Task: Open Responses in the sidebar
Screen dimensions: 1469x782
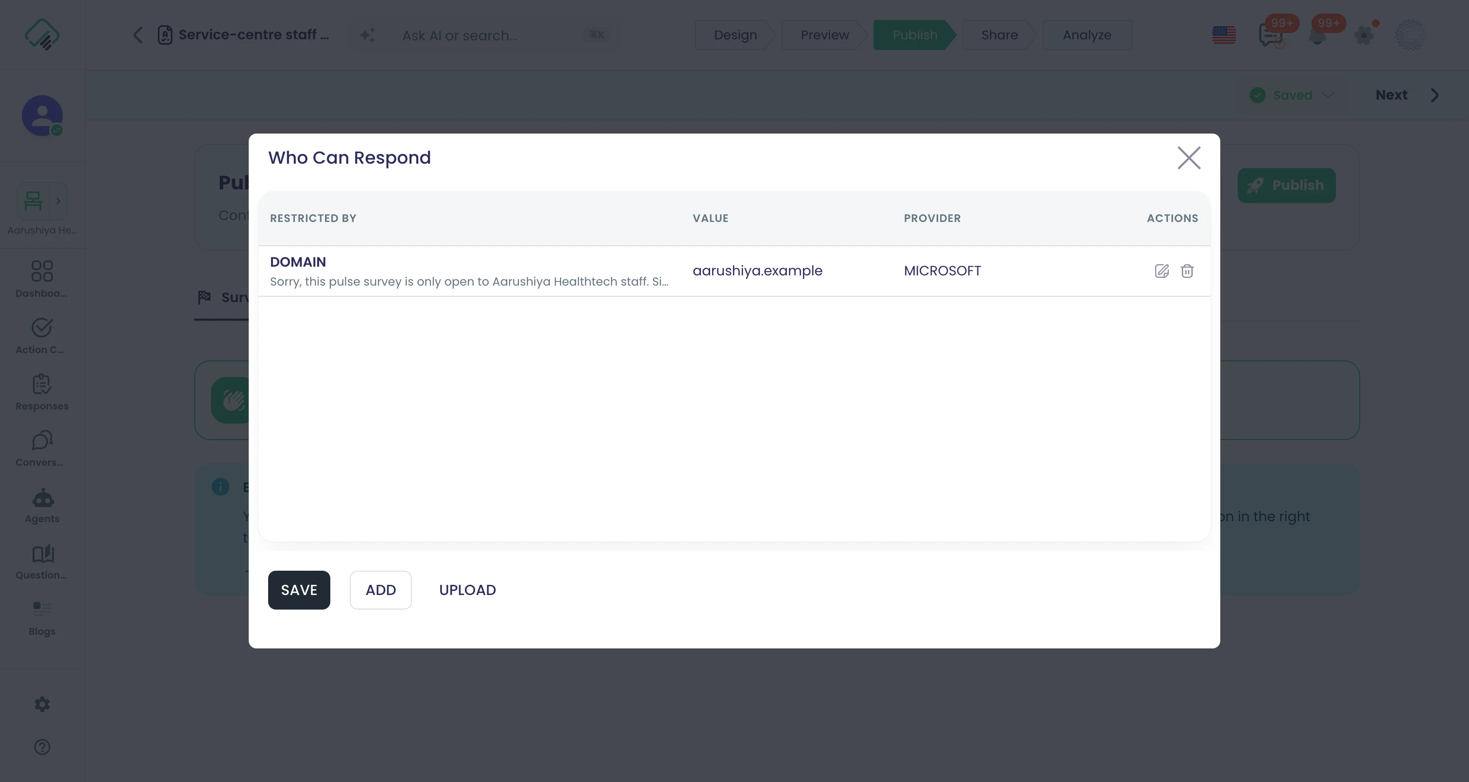Action: click(42, 392)
